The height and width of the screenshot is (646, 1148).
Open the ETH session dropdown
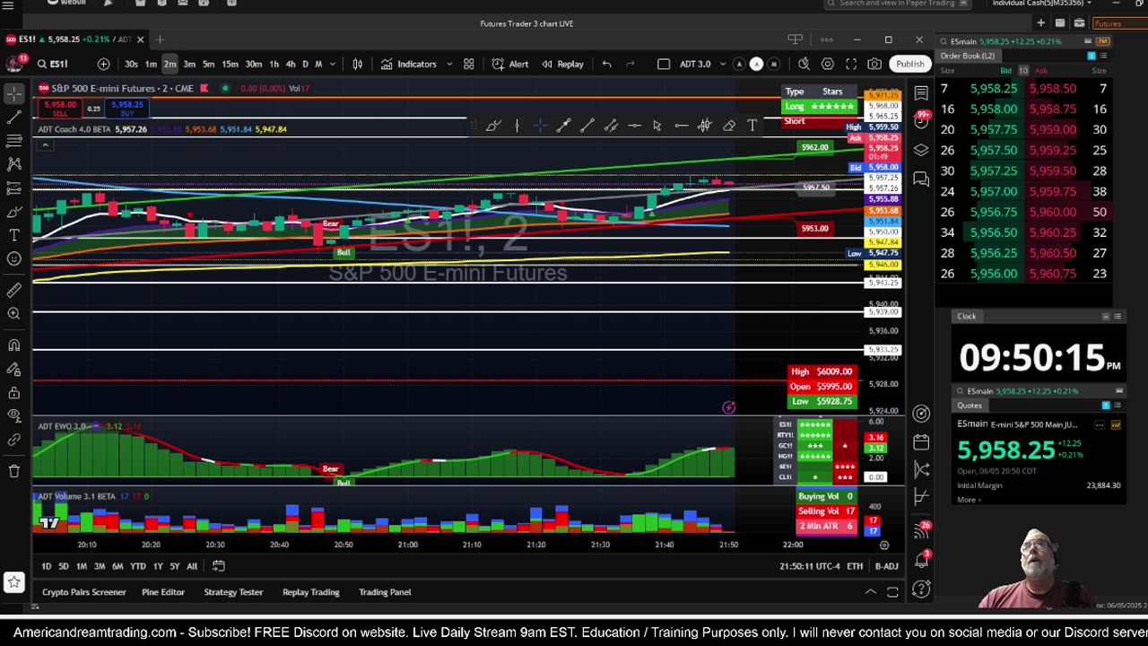tap(855, 566)
